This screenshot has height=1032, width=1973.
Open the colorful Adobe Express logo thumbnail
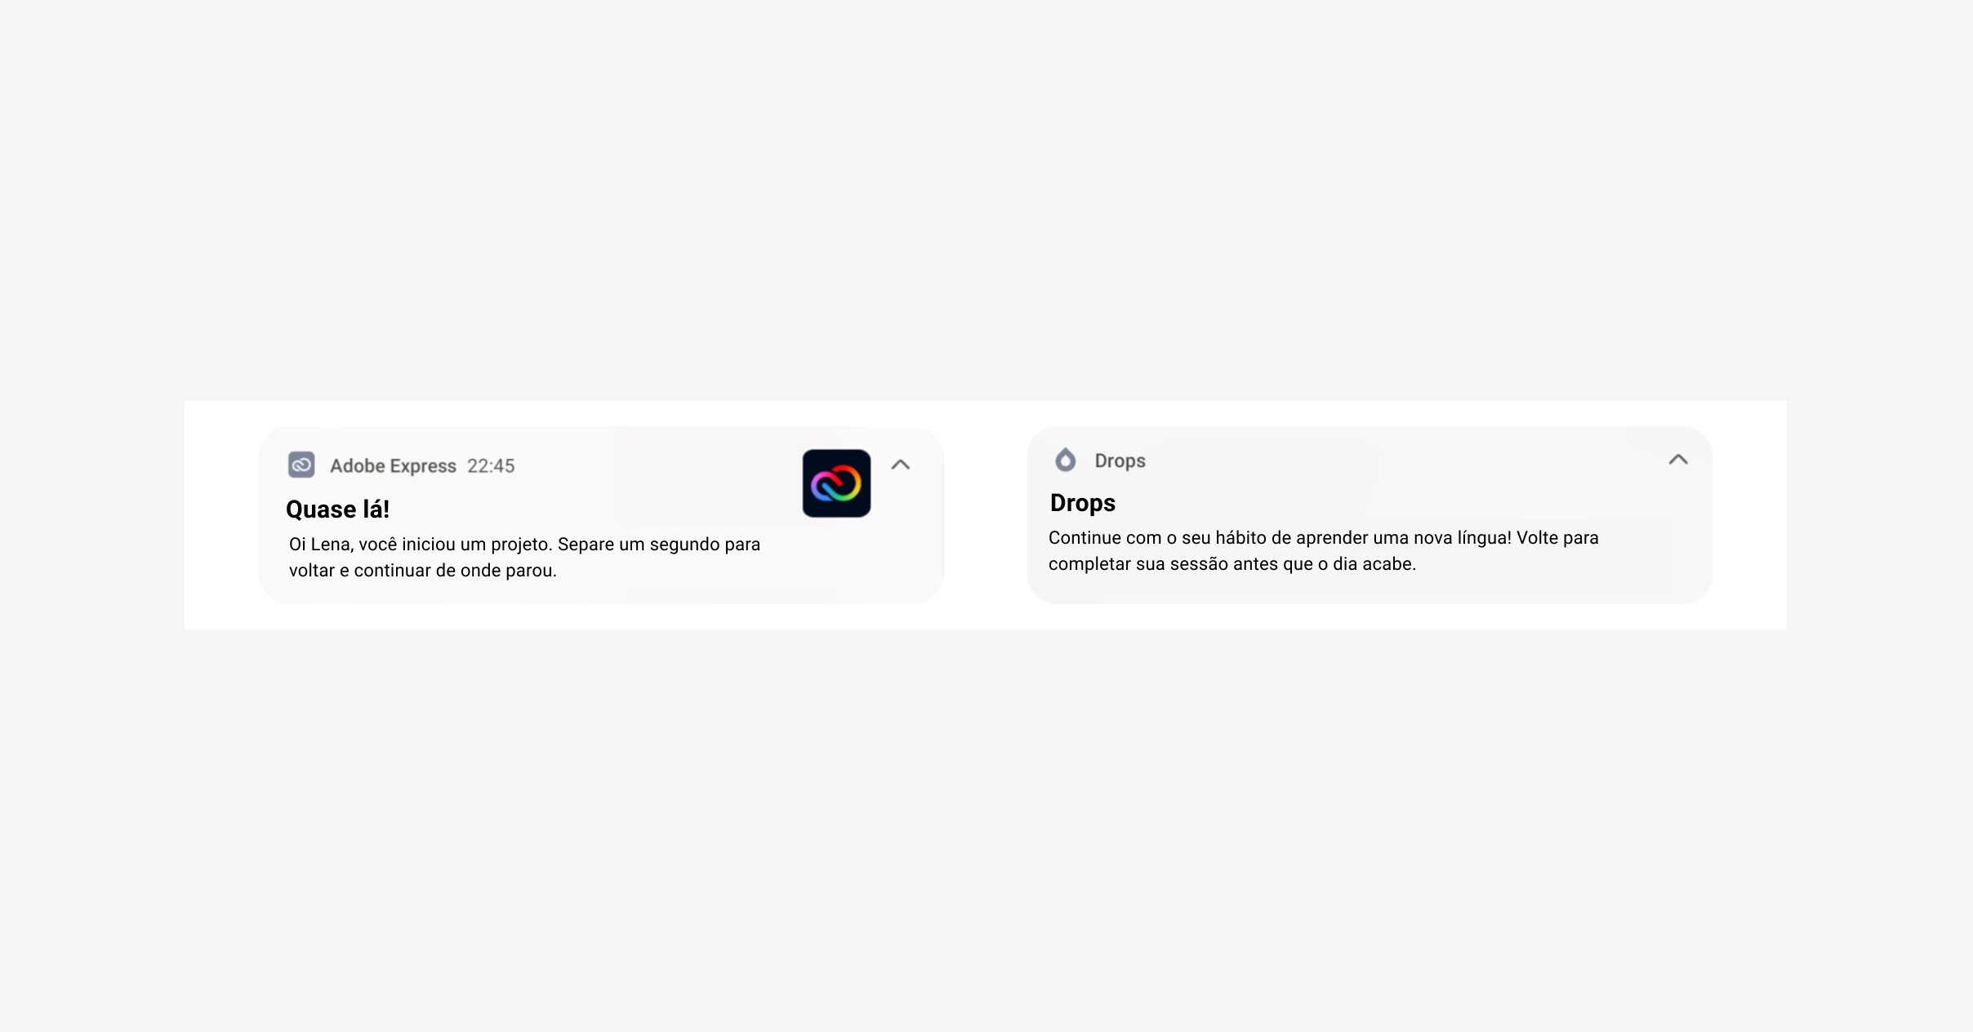coord(836,483)
